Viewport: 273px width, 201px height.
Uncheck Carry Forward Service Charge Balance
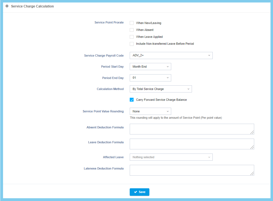(132, 100)
